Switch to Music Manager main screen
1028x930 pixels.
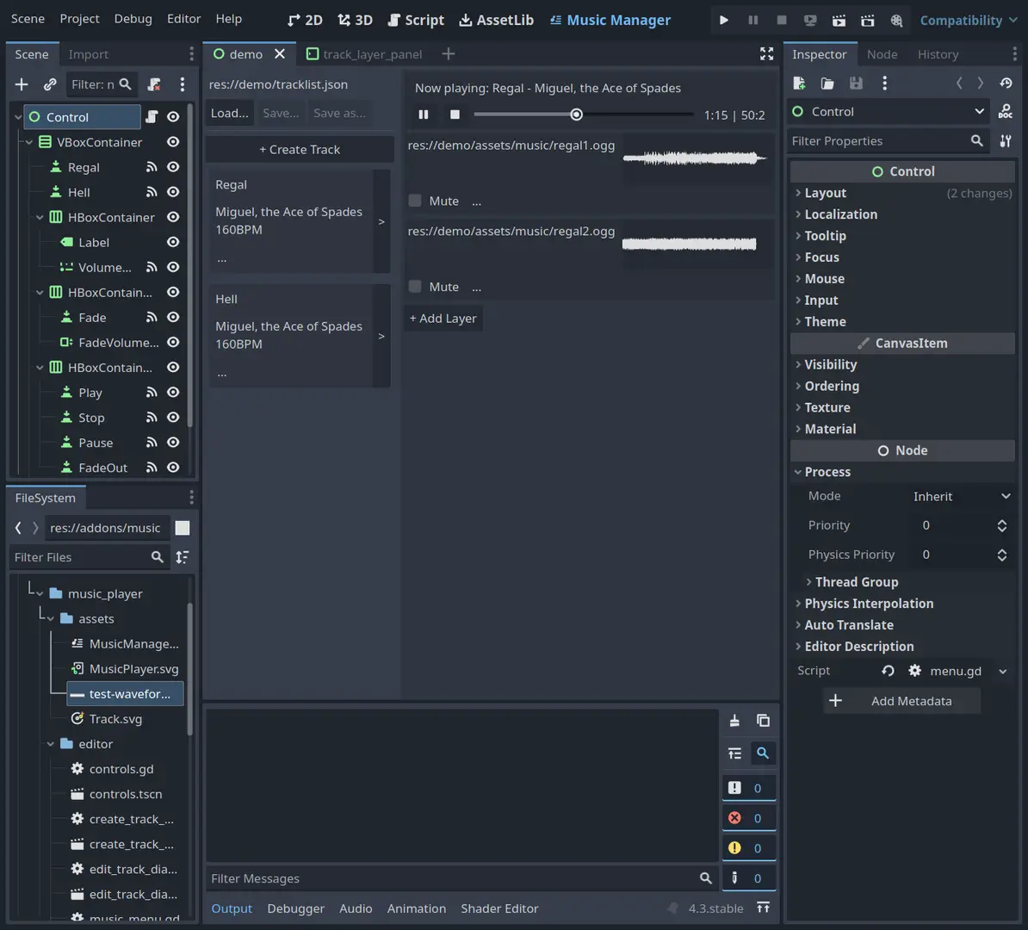[x=610, y=21]
